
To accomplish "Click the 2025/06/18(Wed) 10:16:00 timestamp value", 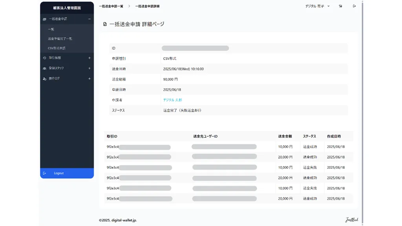I will pos(183,69).
